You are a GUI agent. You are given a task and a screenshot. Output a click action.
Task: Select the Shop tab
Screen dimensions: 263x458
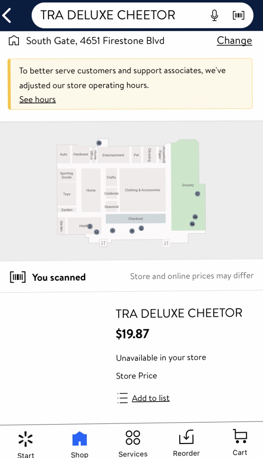click(79, 443)
